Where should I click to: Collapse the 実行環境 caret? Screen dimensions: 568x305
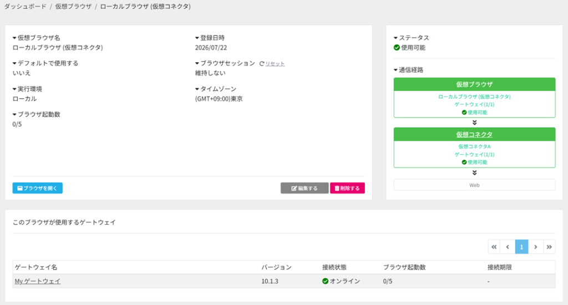pyautogui.click(x=14, y=89)
